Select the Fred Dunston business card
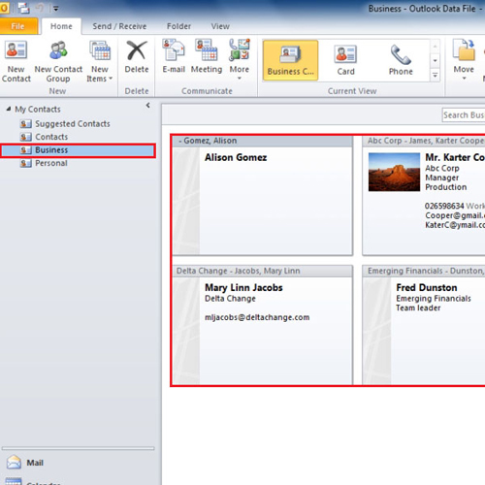The width and height of the screenshot is (485, 485). [424, 325]
